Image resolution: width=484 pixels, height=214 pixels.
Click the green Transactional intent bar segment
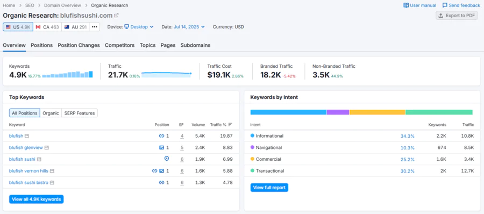pos(439,112)
